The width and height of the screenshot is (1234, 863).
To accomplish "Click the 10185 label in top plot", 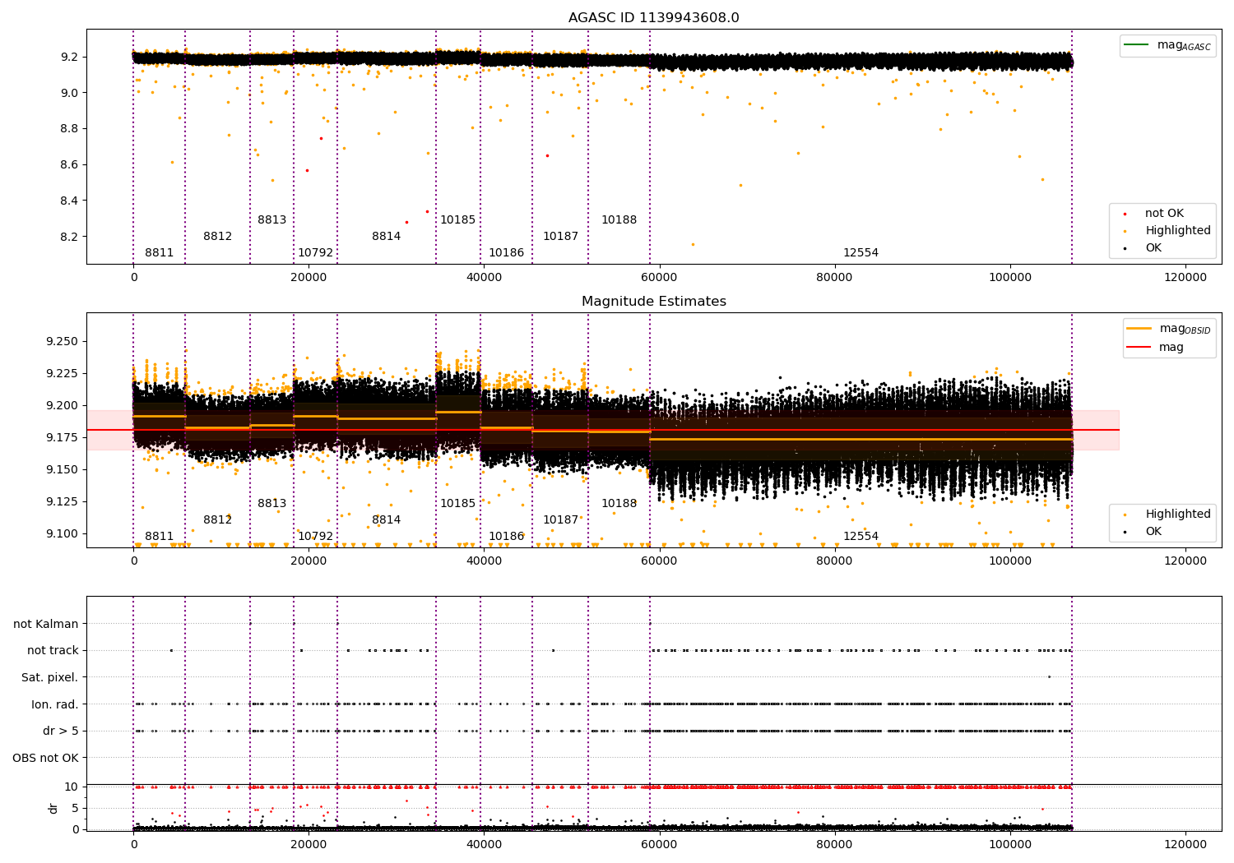I will tap(458, 220).
